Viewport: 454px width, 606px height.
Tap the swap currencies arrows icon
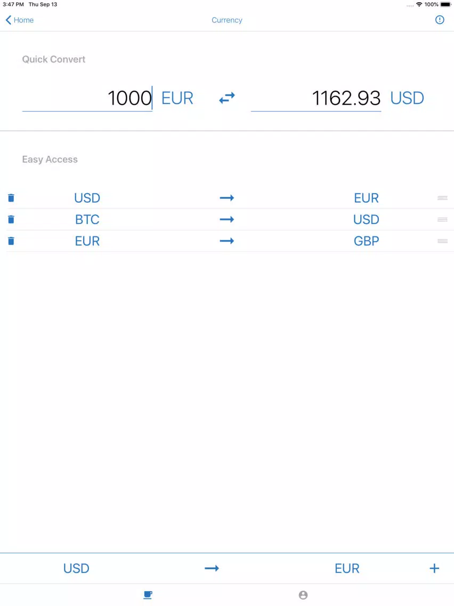[x=226, y=98]
